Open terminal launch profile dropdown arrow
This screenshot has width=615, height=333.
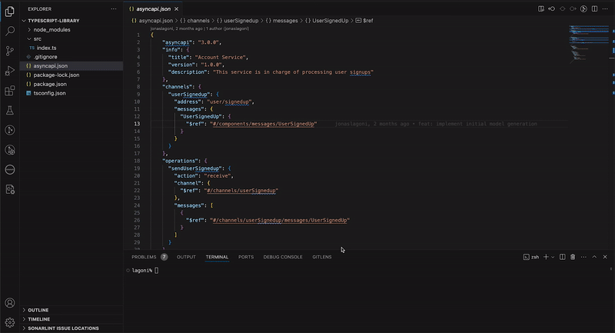(553, 257)
